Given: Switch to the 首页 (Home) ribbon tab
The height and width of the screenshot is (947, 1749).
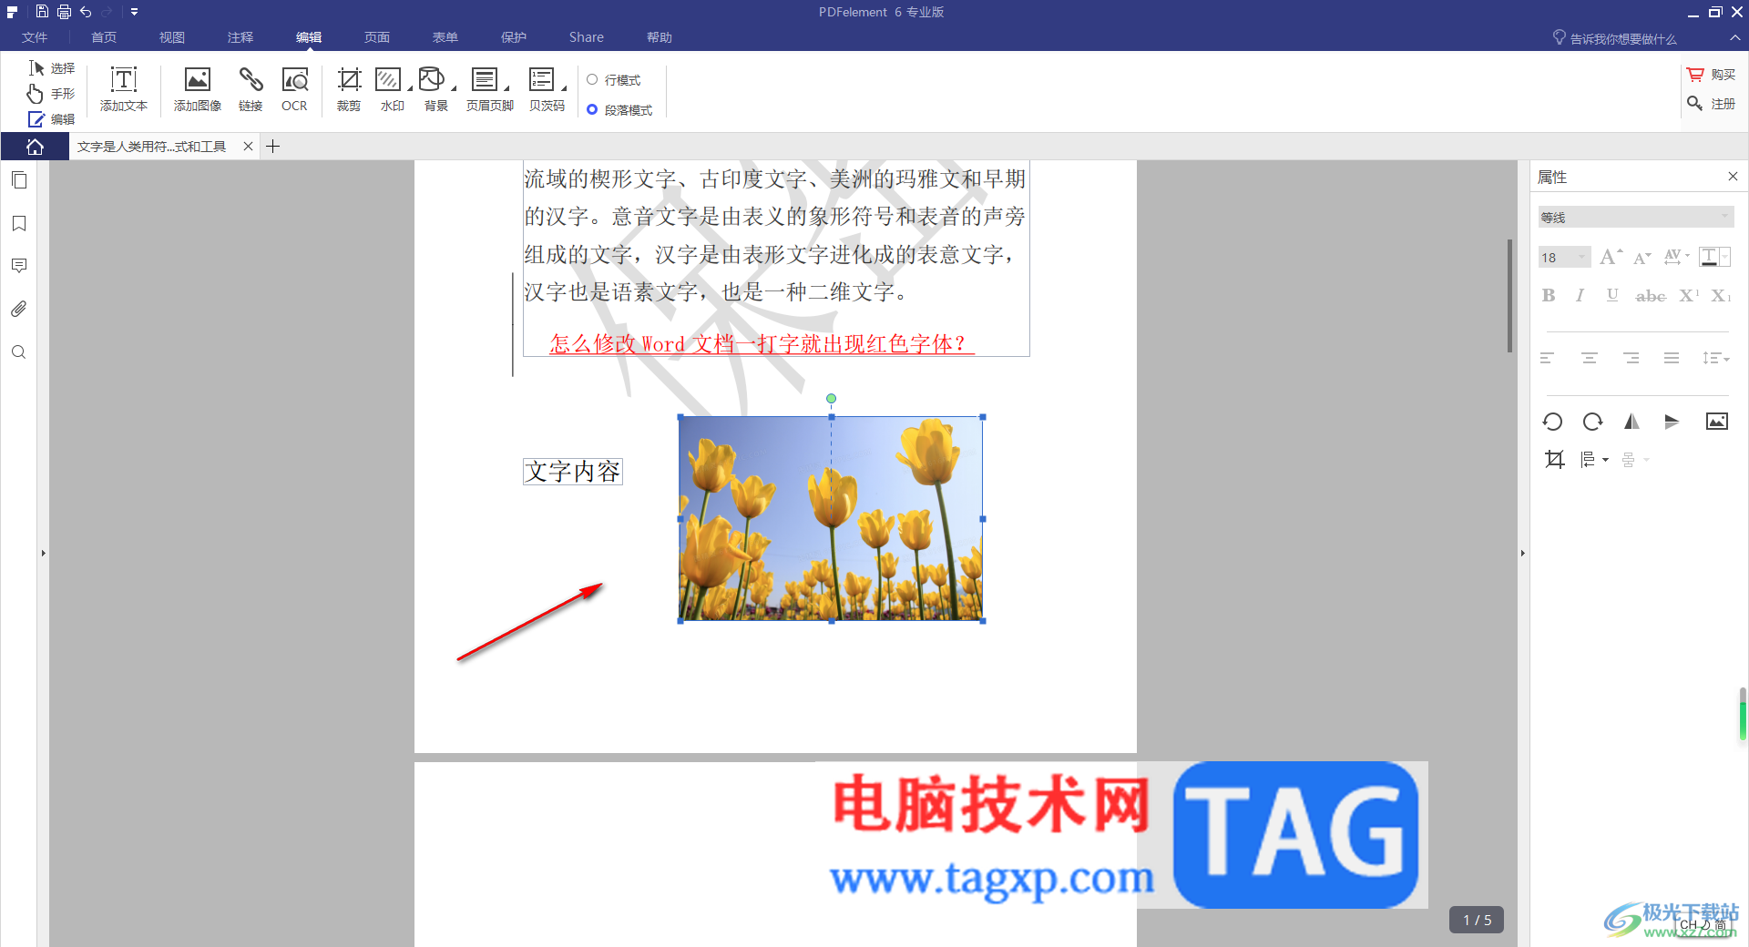Looking at the screenshot, I should click(104, 37).
